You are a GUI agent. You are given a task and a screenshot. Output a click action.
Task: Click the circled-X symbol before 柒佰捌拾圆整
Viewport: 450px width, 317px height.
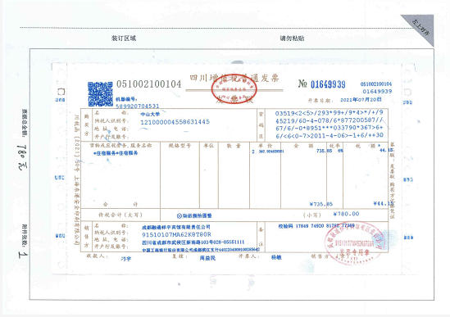[x=179, y=215]
